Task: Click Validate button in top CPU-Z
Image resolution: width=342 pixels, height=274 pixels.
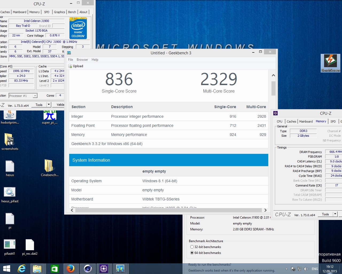Action: (x=59, y=105)
